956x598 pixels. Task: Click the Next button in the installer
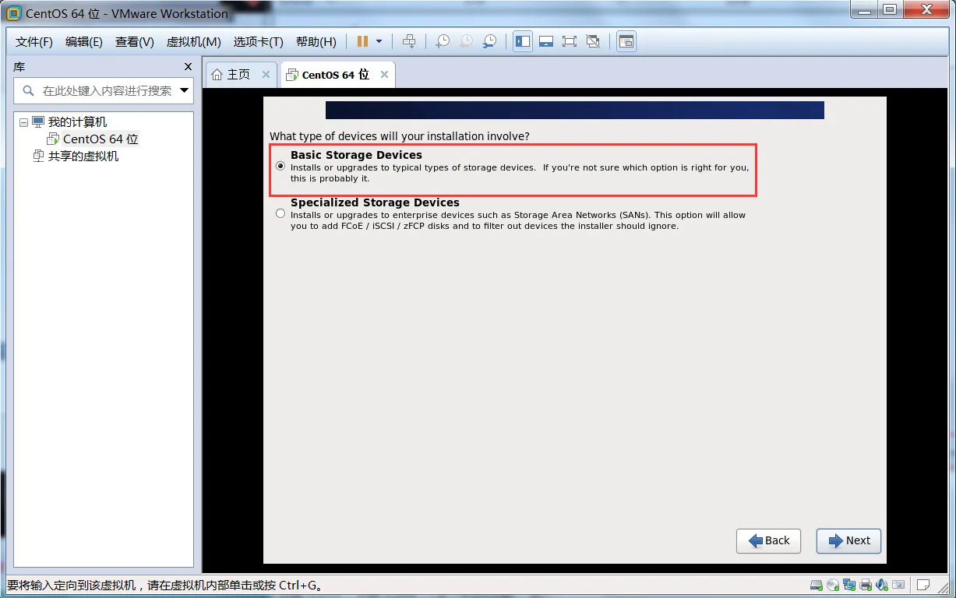point(849,541)
